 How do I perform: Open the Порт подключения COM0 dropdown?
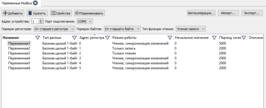[x=85, y=21]
